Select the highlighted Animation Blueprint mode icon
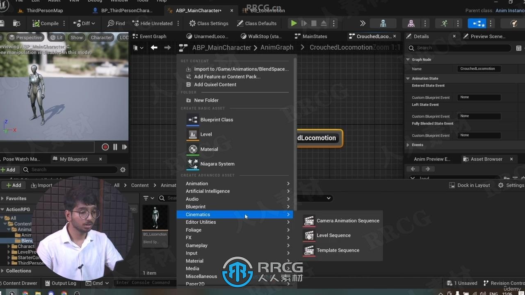 [x=477, y=23]
